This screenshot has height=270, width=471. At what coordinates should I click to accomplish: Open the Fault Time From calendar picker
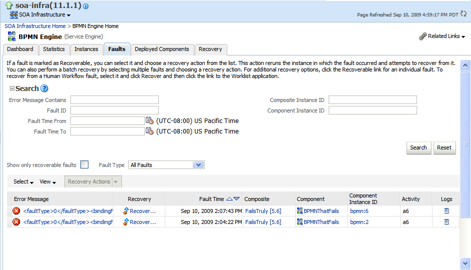149,120
